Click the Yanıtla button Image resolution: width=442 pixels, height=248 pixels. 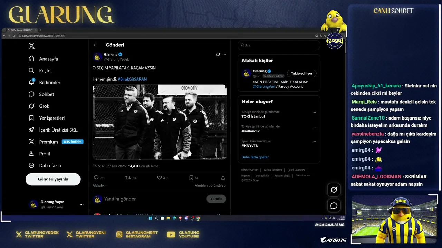pos(217,199)
